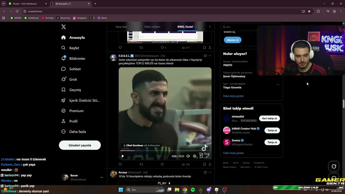
Task: Add a new timeline tab with plus
Action: pos(210,27)
